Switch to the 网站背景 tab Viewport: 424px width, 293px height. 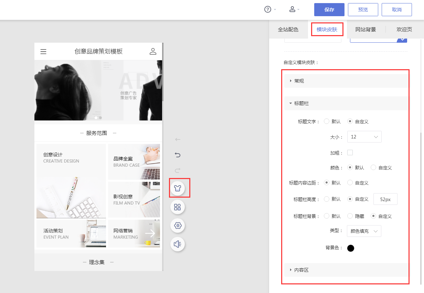pos(365,30)
